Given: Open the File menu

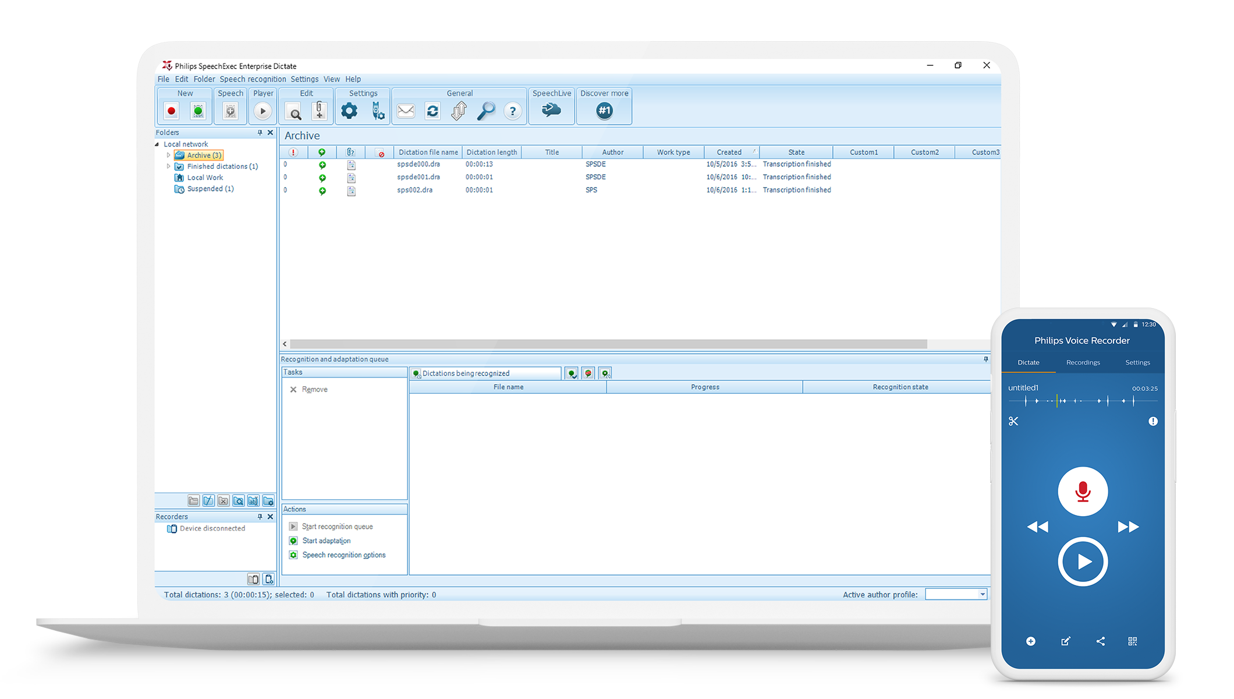Looking at the screenshot, I should [164, 79].
